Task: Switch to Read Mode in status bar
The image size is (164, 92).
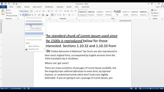Action: point(131,88)
